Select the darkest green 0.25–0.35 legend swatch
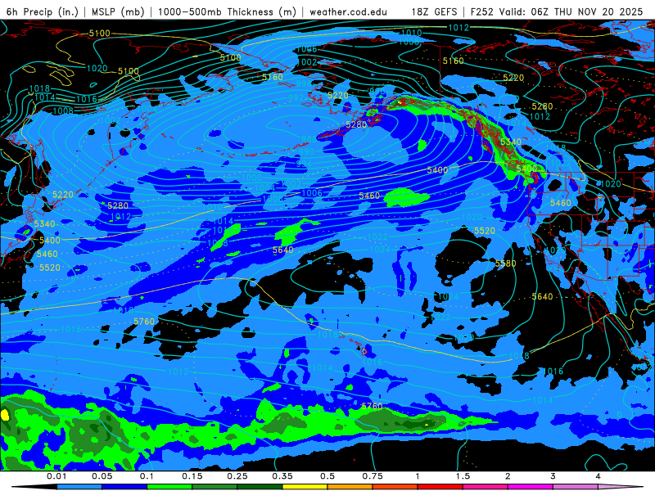The width and height of the screenshot is (655, 491). click(x=260, y=487)
